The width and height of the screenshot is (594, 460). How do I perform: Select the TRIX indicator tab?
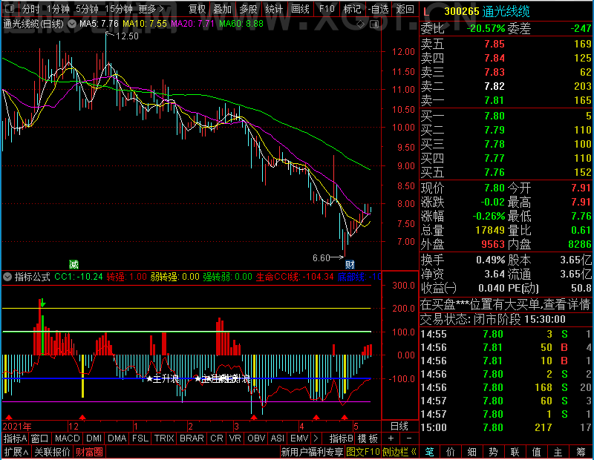click(x=163, y=438)
